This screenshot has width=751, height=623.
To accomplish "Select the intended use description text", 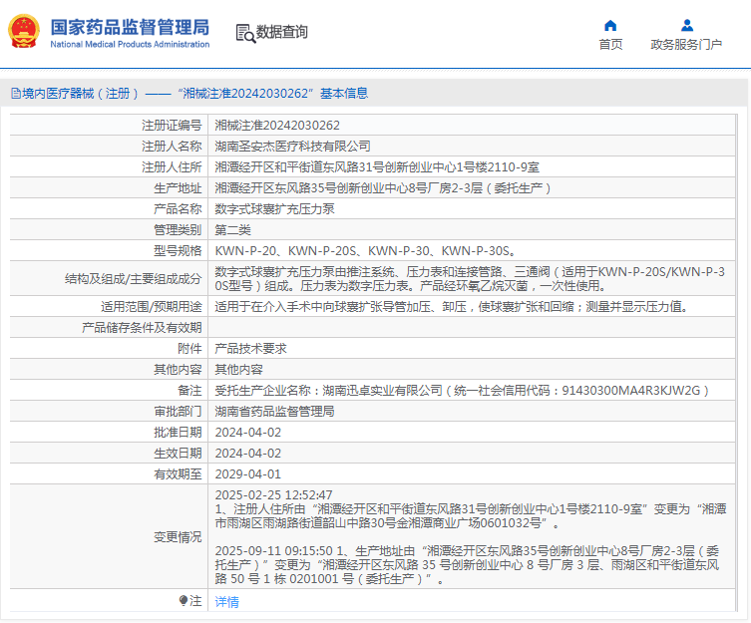I will (x=451, y=306).
